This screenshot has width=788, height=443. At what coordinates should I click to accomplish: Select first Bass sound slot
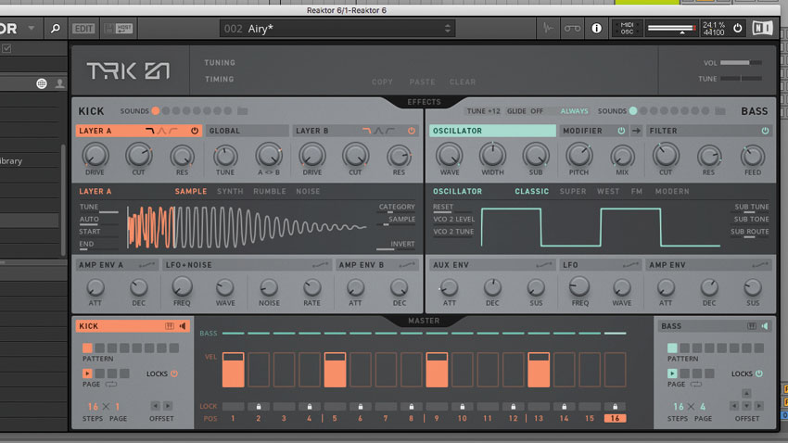633,111
